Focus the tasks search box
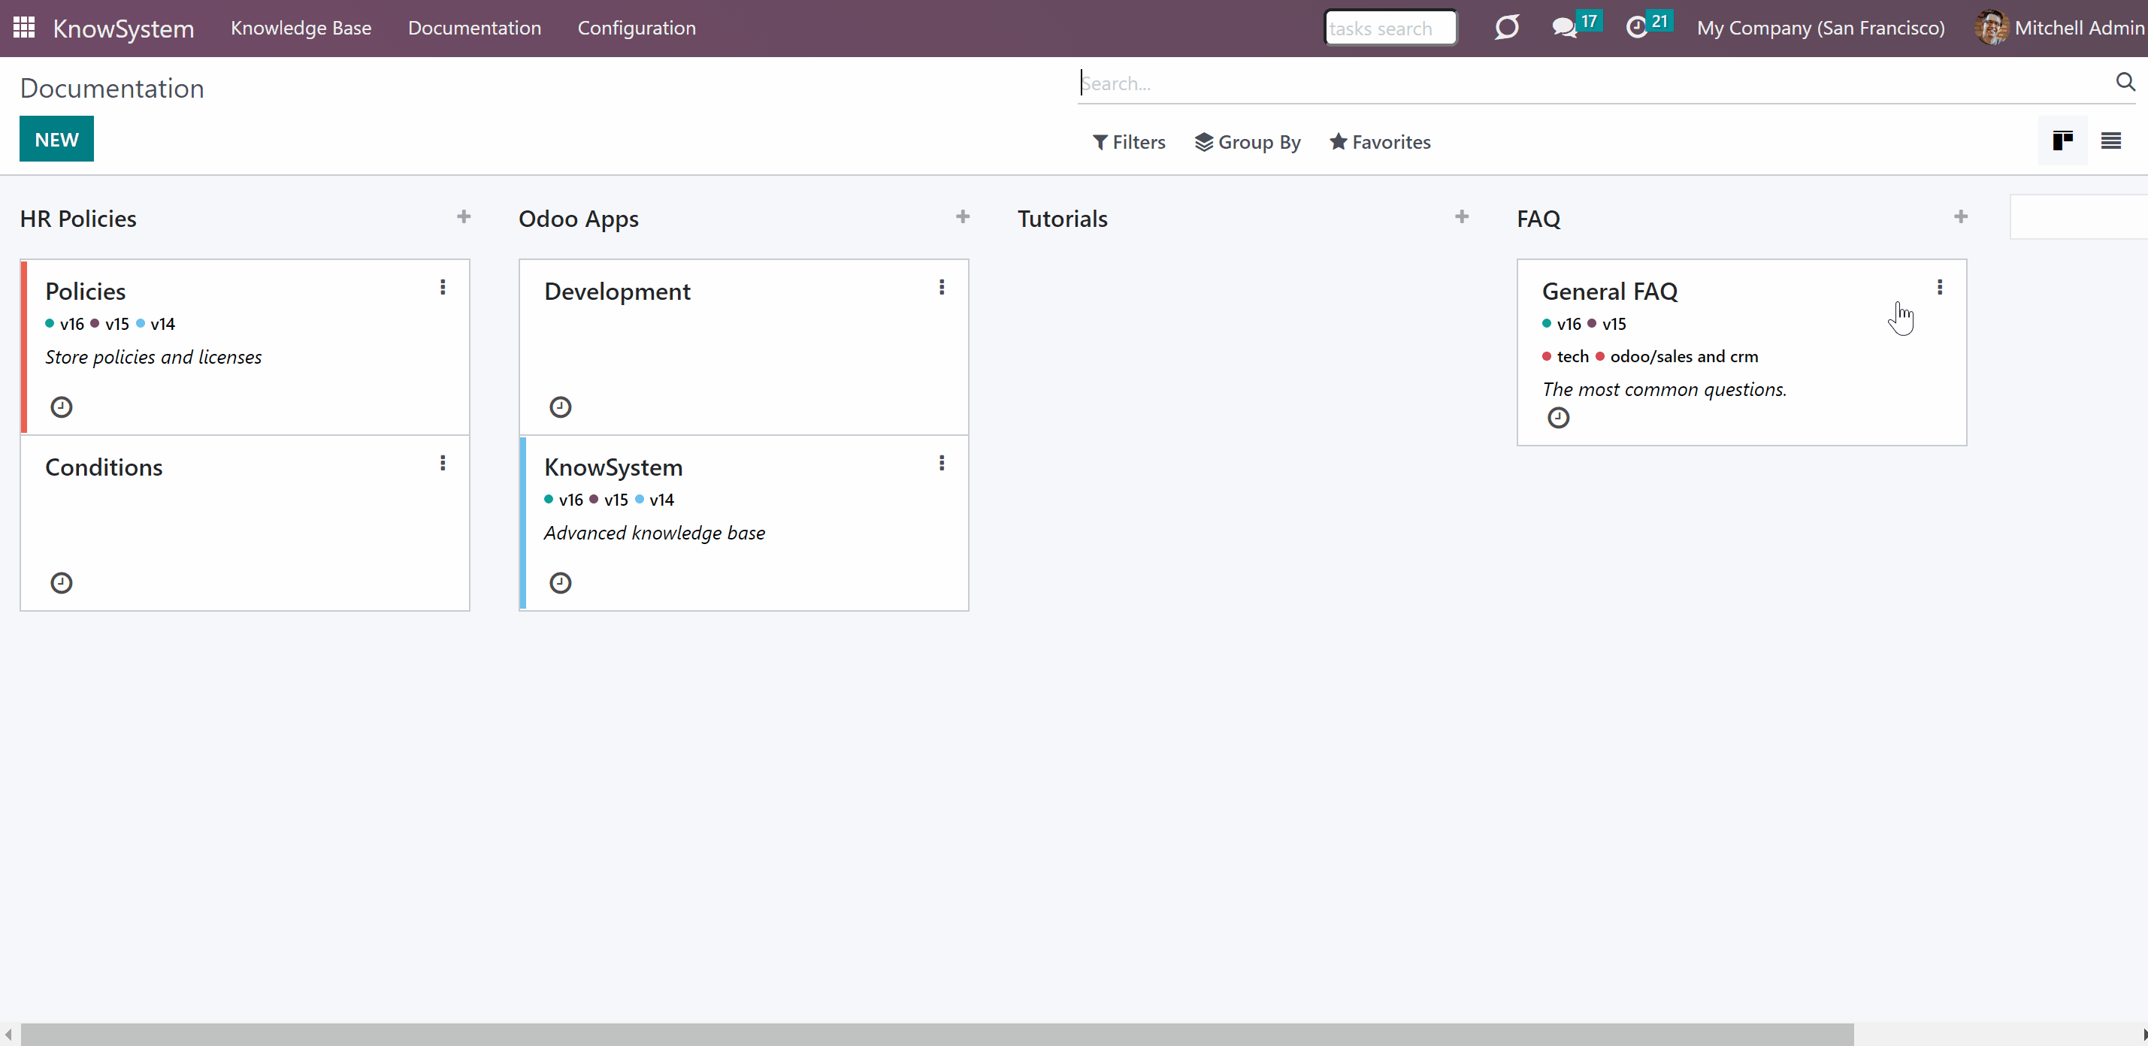The image size is (2148, 1046). coord(1390,28)
